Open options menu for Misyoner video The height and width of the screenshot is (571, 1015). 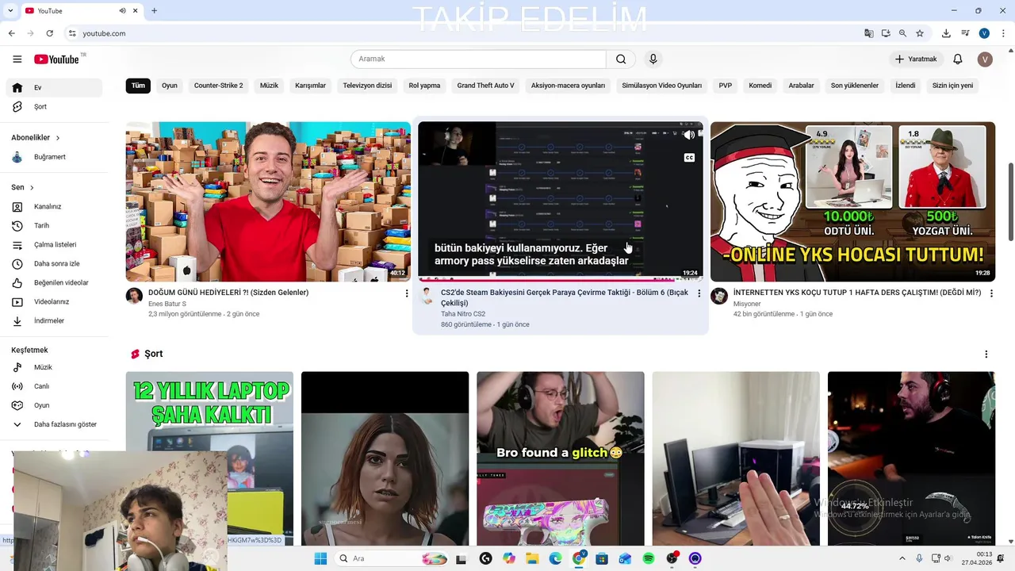[990, 293]
